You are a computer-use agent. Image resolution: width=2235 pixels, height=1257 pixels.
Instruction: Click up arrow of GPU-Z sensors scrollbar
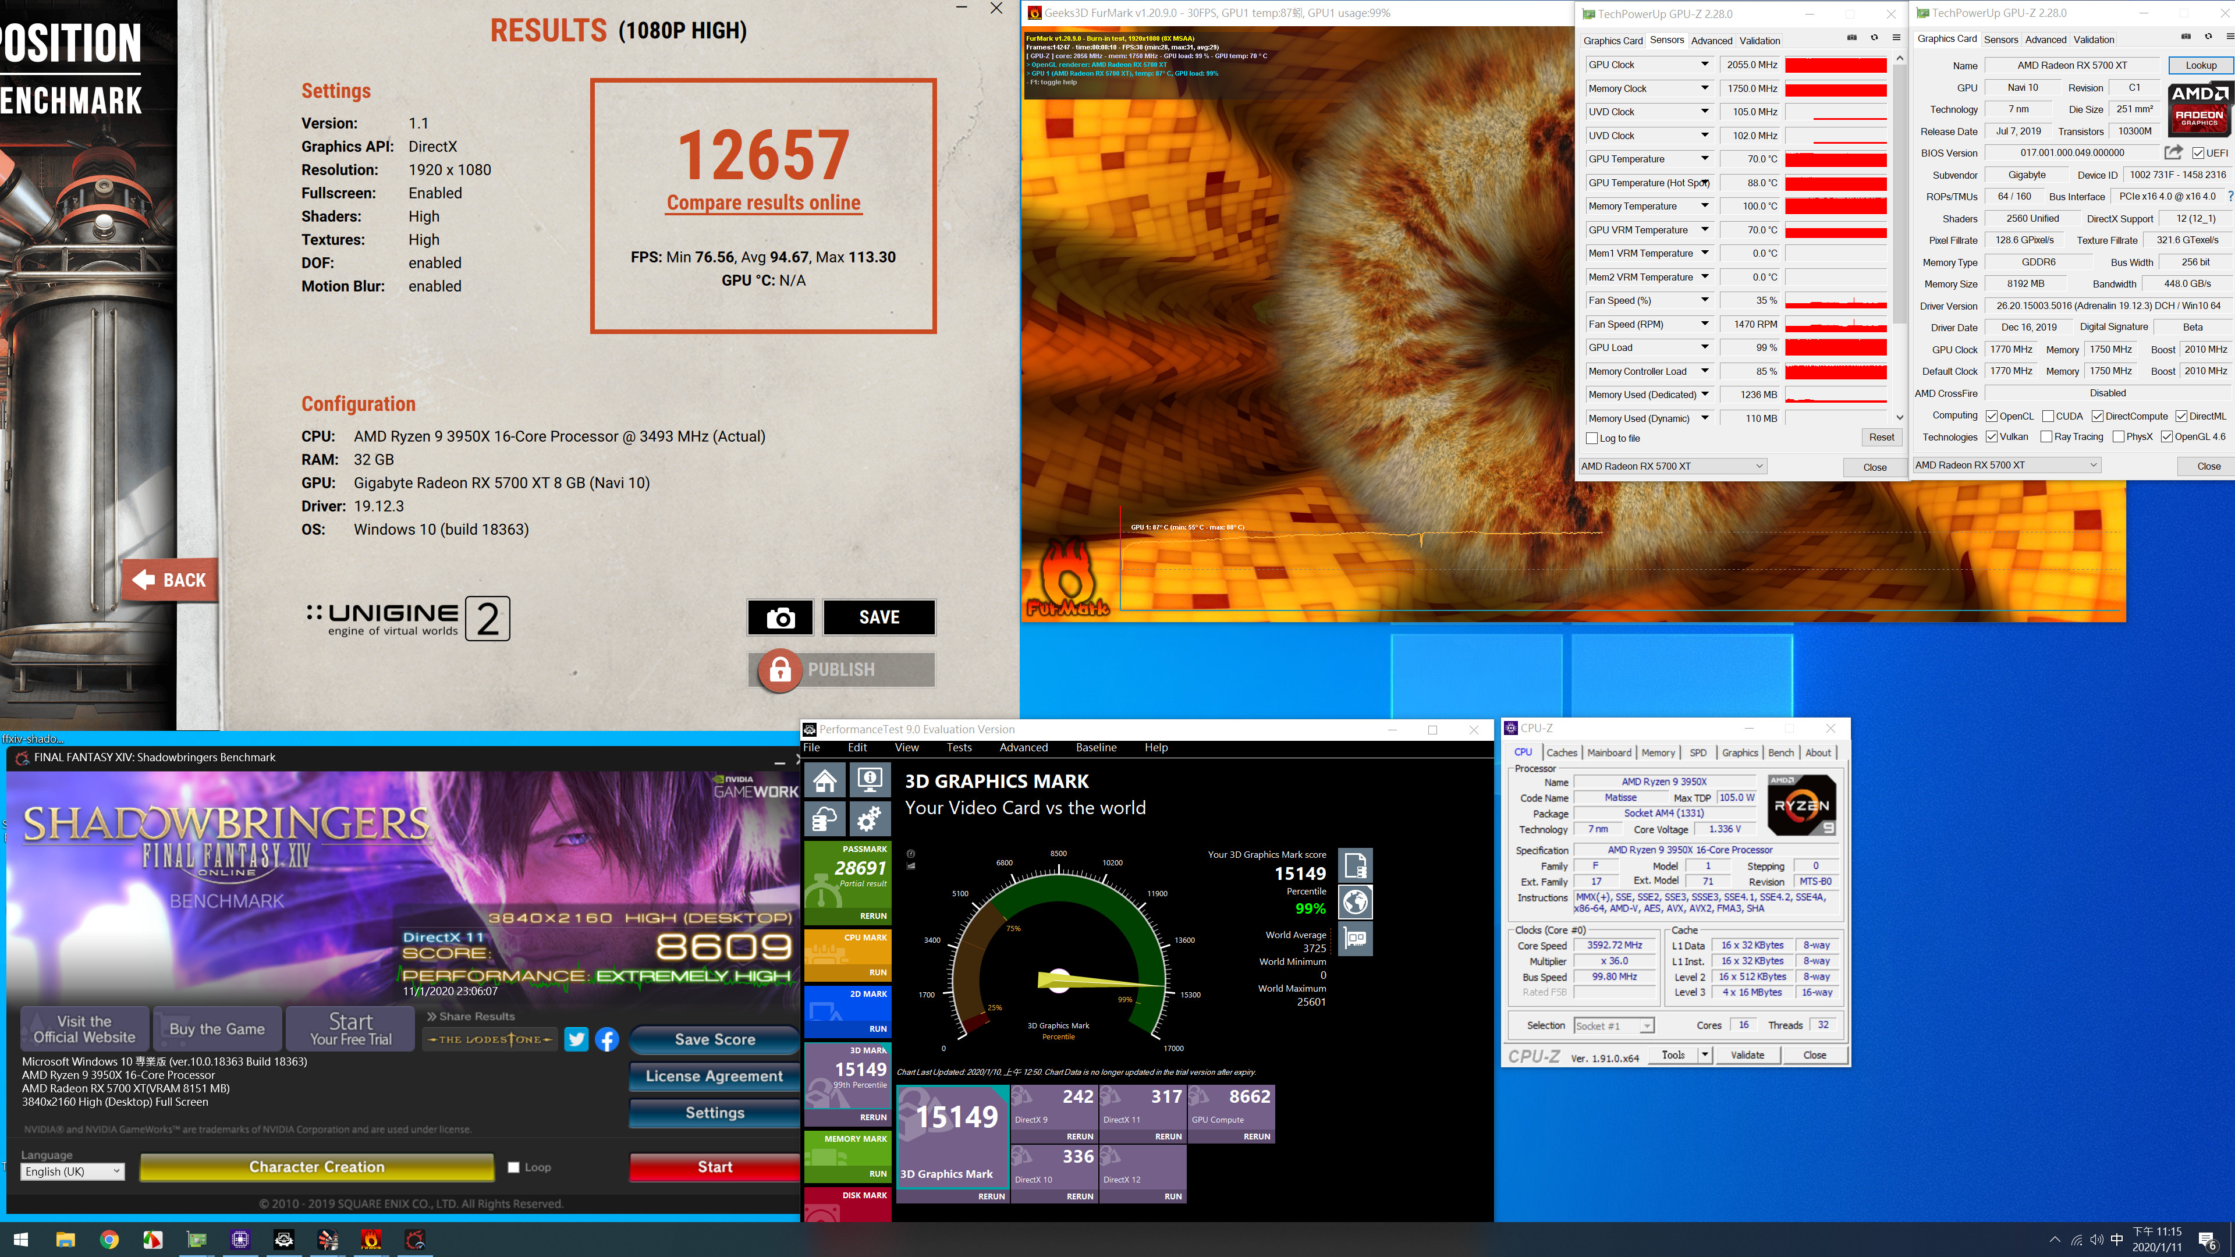[1899, 59]
